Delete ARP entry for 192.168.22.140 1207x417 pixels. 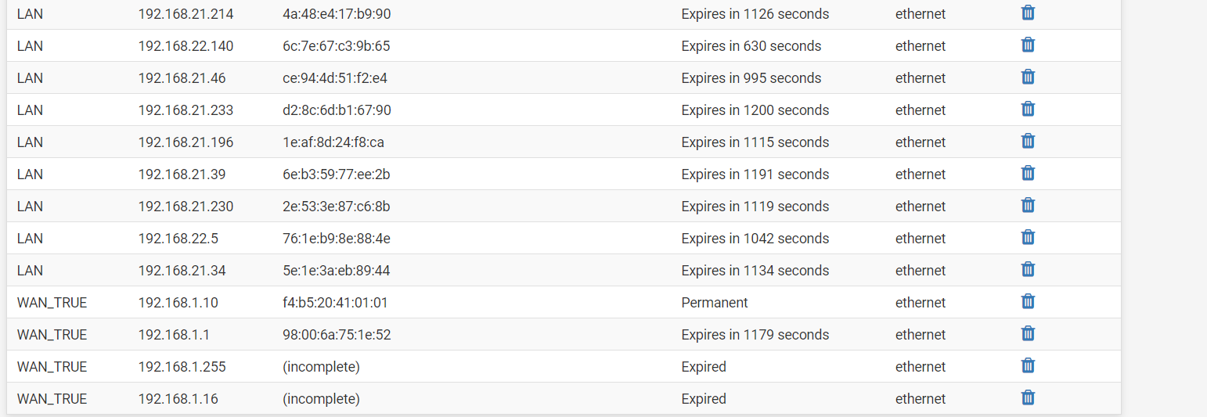[1028, 45]
